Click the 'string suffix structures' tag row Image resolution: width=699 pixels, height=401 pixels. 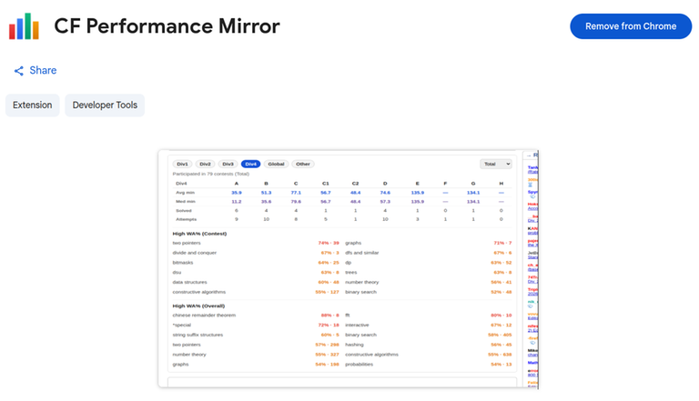[256, 335]
